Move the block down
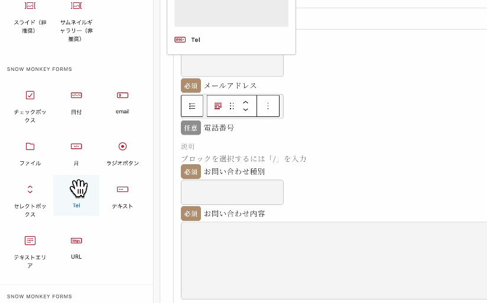This screenshot has height=303, width=487. (x=246, y=110)
